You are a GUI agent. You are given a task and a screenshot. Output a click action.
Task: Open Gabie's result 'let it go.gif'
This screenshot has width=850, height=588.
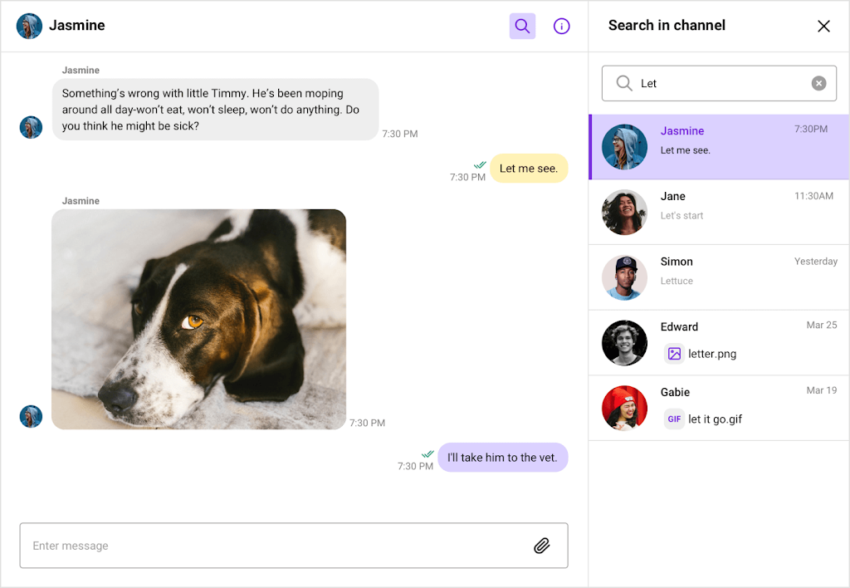pos(719,408)
